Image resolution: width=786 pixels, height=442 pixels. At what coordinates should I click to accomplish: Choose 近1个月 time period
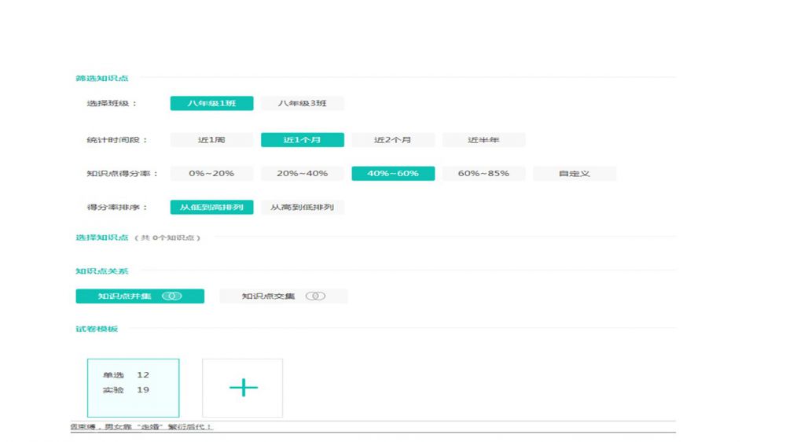coord(302,140)
